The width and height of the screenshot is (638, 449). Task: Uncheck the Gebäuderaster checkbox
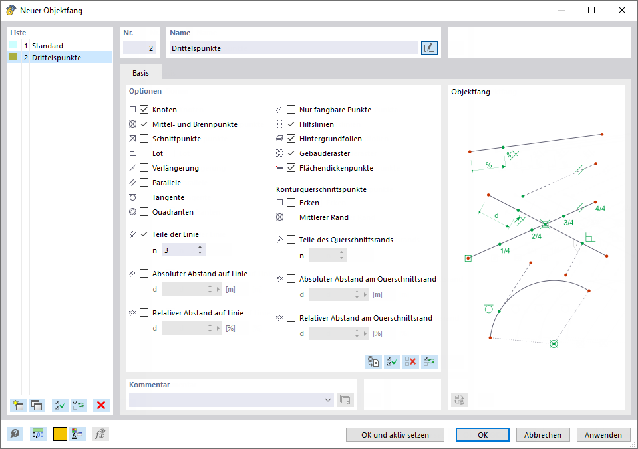pyautogui.click(x=291, y=153)
